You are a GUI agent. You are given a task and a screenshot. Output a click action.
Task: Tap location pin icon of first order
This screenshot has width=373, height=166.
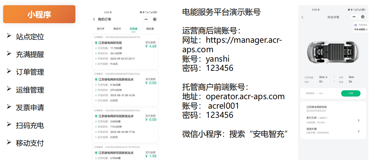96,43
